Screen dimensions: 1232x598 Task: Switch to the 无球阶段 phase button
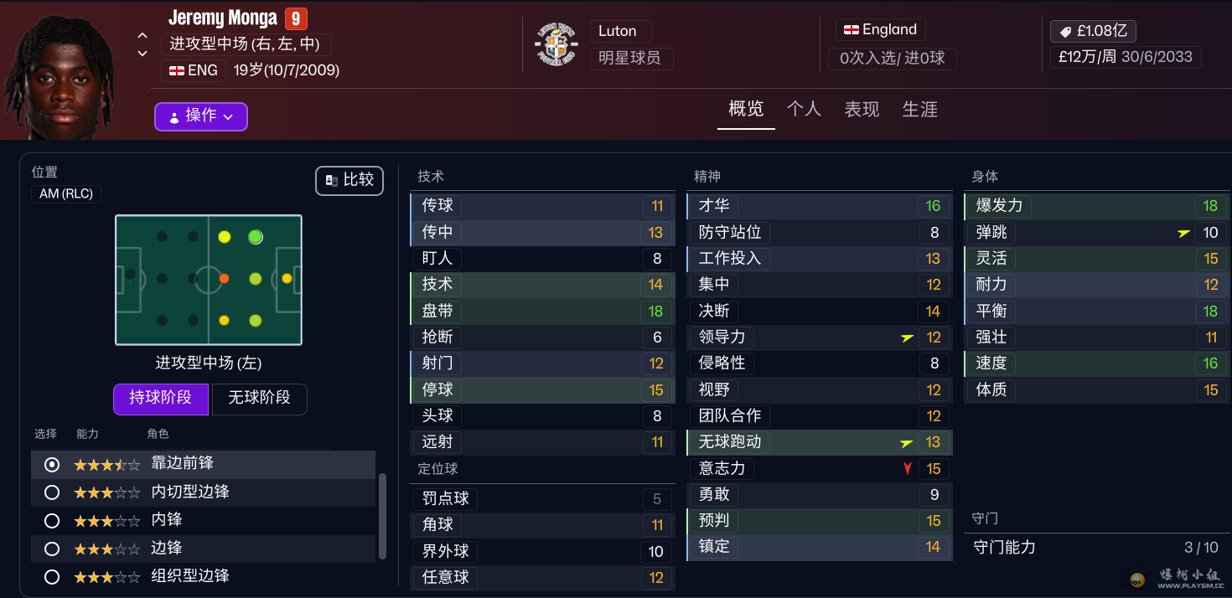[x=259, y=399]
